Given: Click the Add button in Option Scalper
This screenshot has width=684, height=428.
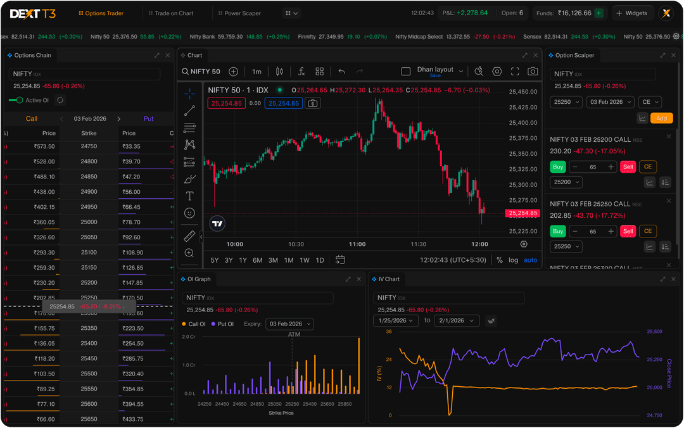Looking at the screenshot, I should [x=662, y=118].
